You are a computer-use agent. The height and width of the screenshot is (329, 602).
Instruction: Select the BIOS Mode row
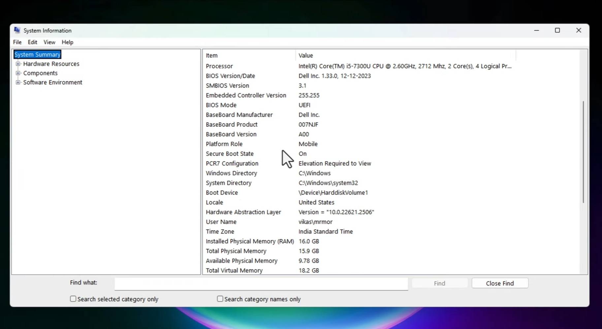pyautogui.click(x=359, y=105)
